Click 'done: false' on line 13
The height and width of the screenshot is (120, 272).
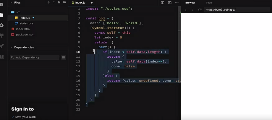pyautogui.click(x=123, y=66)
